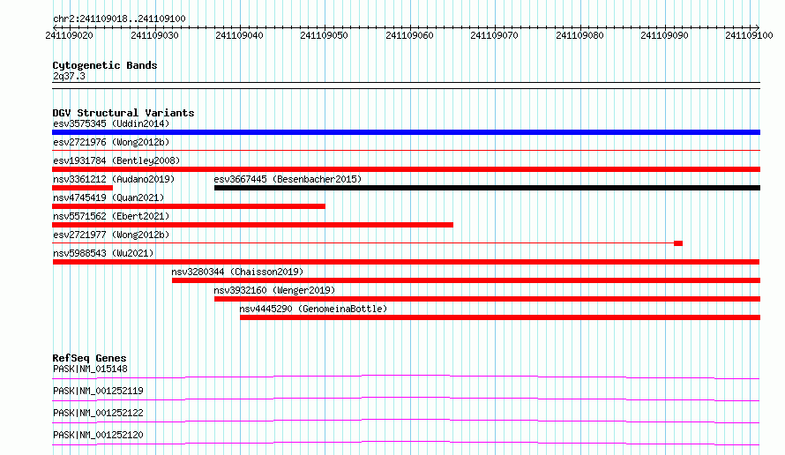Click the nsv5571562 (Ebert2021) red bar
Screen dimensions: 785x455
(253, 225)
